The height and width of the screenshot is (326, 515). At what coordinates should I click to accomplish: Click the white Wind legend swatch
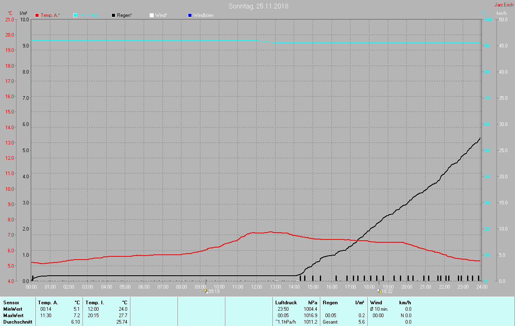tap(152, 15)
